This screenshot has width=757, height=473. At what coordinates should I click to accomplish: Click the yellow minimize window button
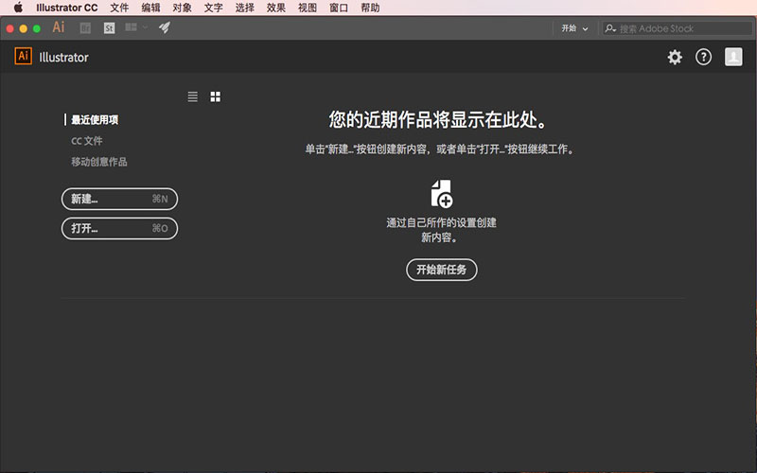point(23,28)
